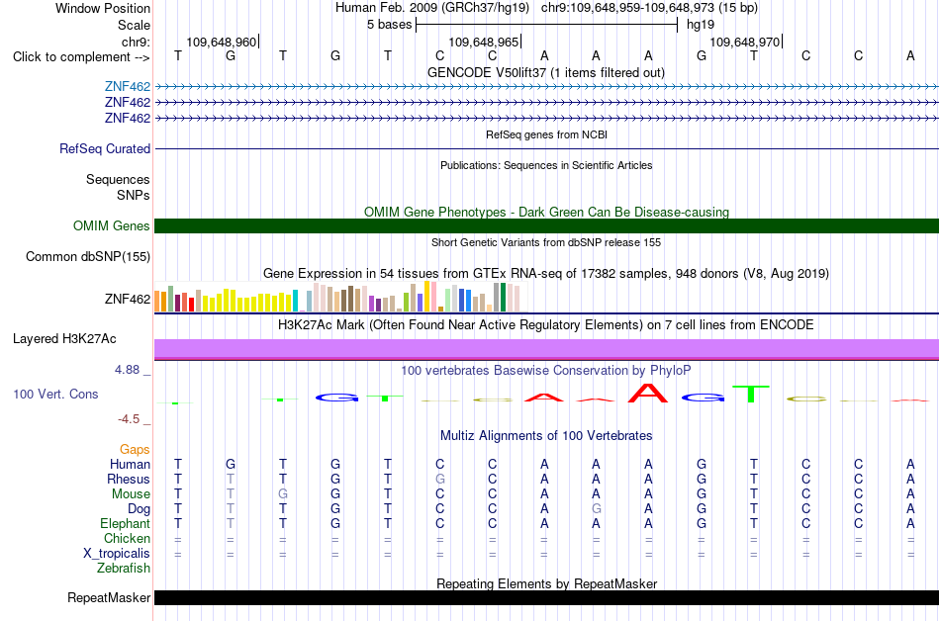The image size is (940, 621).
Task: Click the 'RepeatMasker' track label
Action: click(109, 597)
